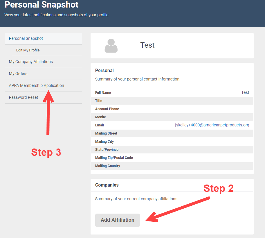This screenshot has width=265, height=238.
Task: Click the Companies section heading
Action: click(x=107, y=185)
